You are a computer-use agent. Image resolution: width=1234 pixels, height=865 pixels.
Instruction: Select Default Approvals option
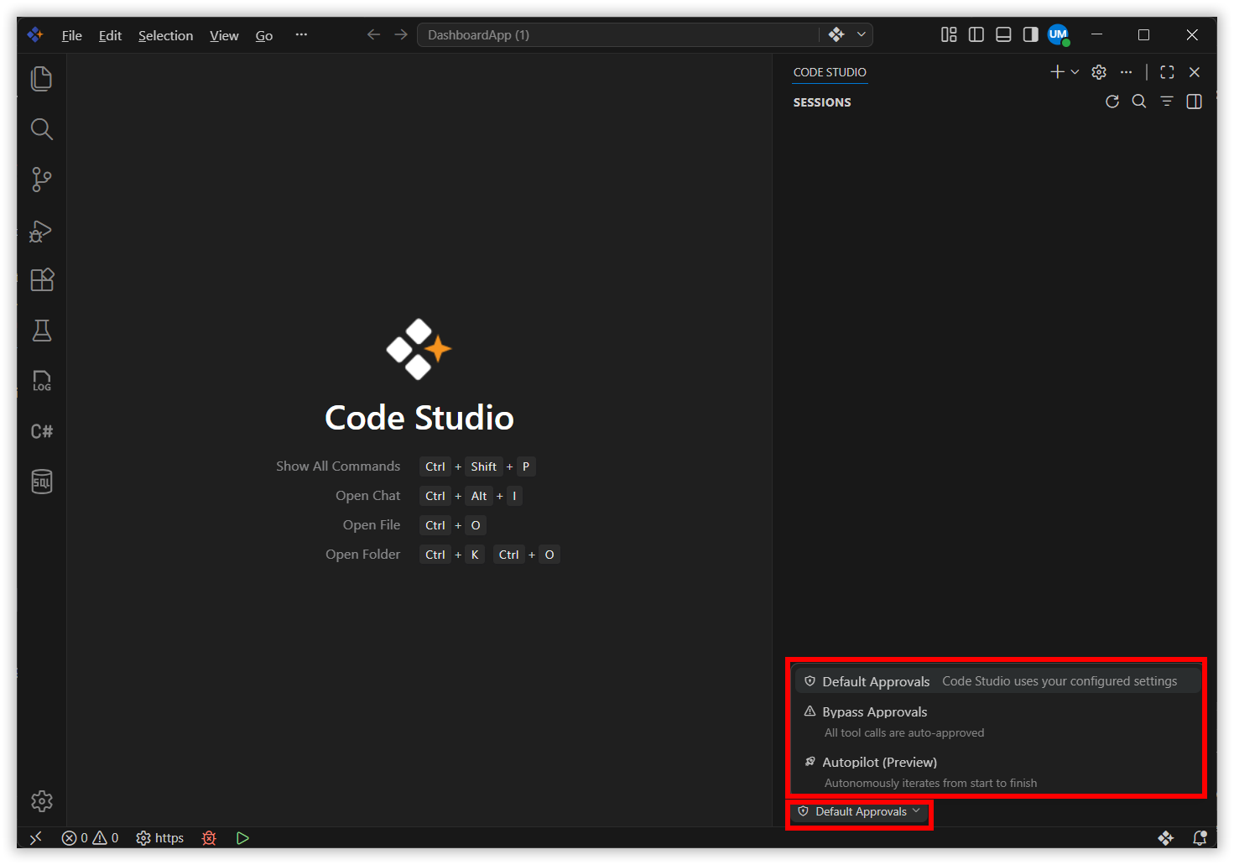(997, 681)
